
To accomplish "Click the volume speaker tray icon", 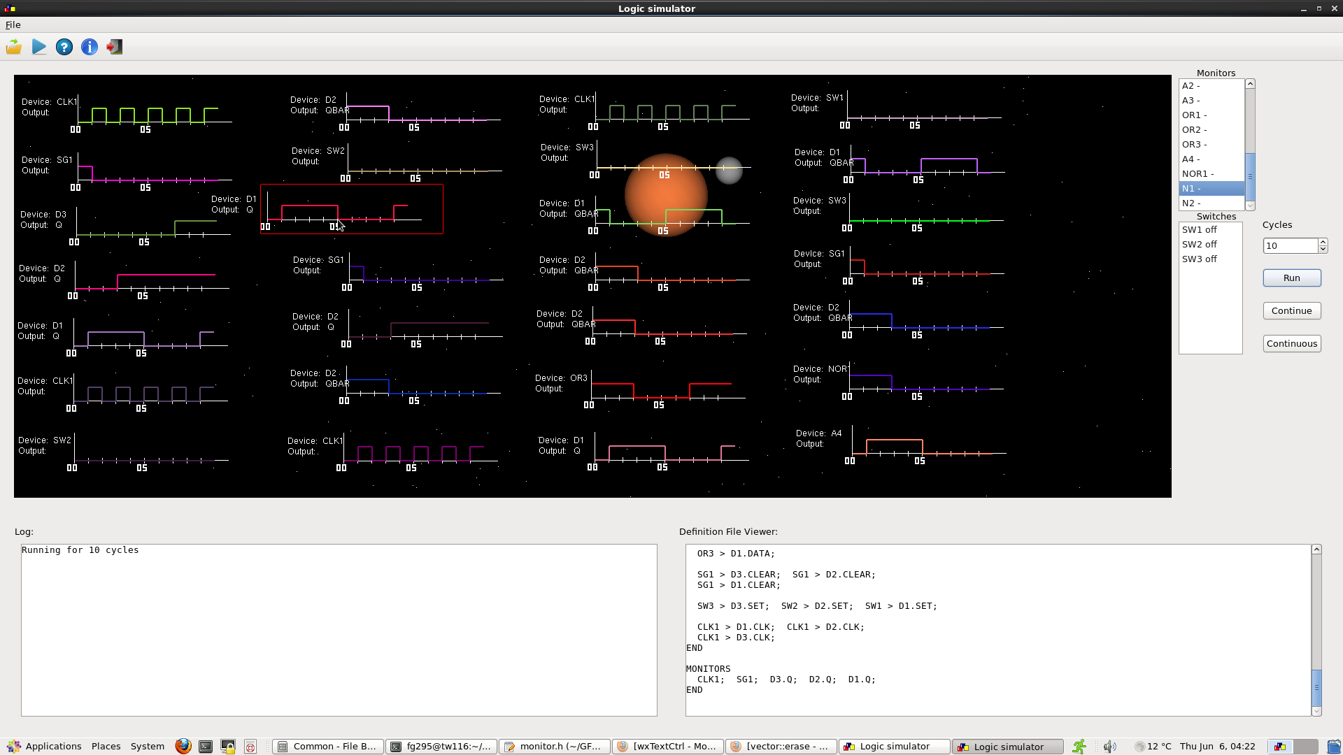I will click(x=1109, y=746).
